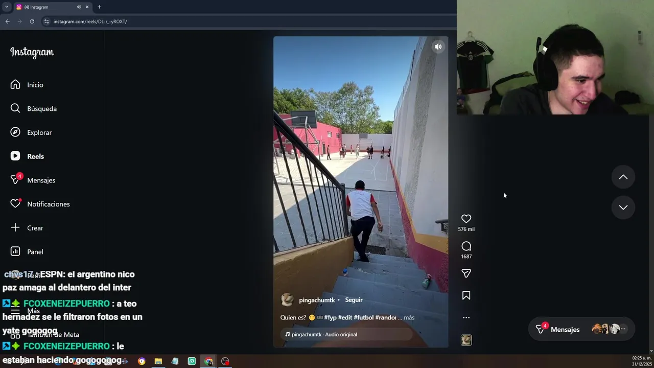Open File Explorer from taskbar
The image size is (654, 368).
click(x=158, y=361)
